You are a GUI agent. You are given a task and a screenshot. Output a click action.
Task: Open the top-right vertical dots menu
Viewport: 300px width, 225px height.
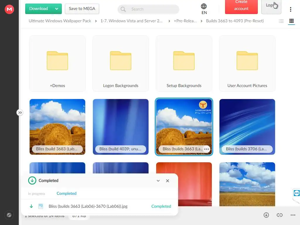[290, 9]
